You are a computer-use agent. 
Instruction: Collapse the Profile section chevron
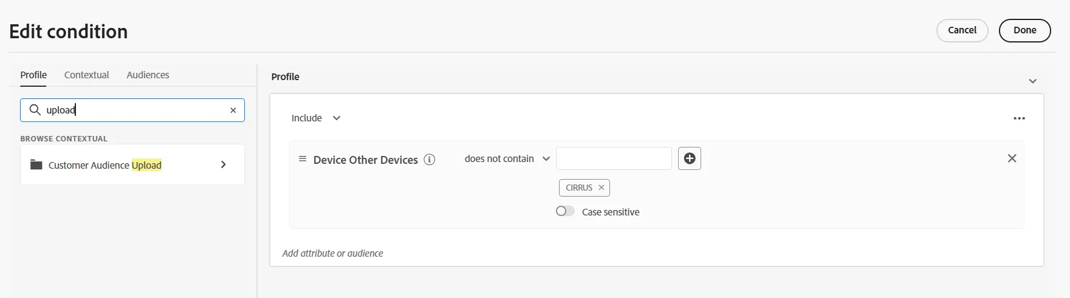click(1032, 81)
